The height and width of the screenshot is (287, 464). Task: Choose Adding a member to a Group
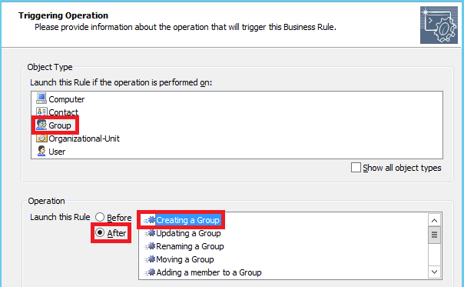tap(209, 272)
